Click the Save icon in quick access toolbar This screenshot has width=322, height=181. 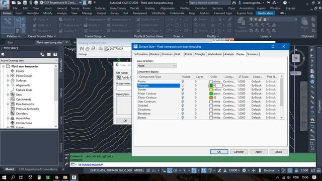[25, 3]
